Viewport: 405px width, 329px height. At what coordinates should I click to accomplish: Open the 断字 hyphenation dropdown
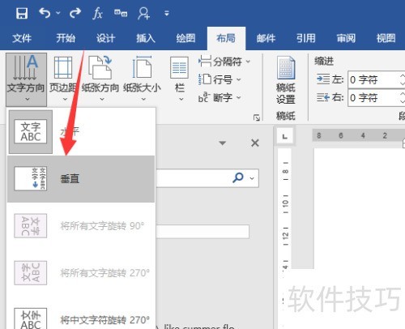220,97
